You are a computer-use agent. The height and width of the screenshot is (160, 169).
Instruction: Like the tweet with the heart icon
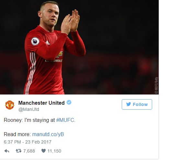(43, 151)
